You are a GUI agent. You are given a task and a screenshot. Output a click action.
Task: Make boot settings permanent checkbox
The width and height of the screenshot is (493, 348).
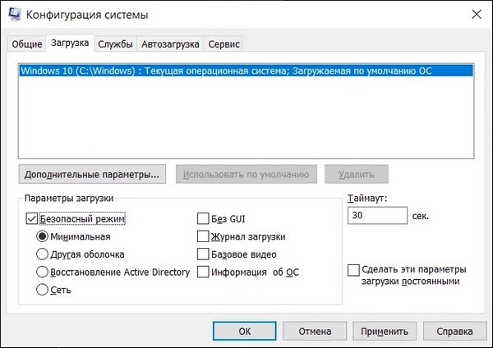pos(354,270)
